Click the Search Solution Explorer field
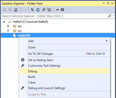The height and width of the screenshot is (98, 116). pos(54,16)
